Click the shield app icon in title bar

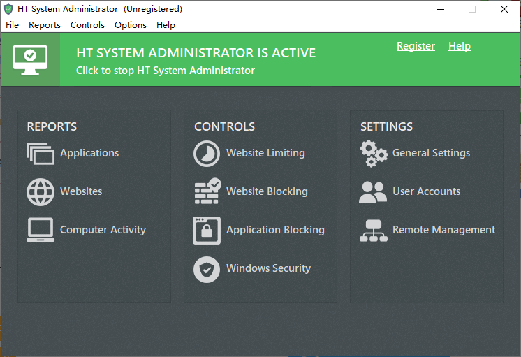pos(8,9)
